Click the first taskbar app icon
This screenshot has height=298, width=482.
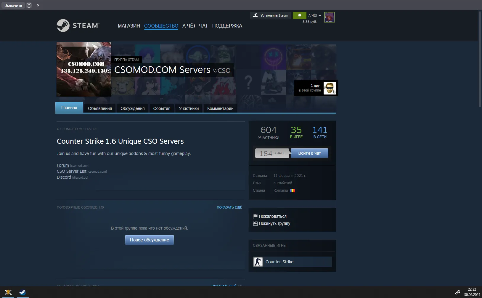pos(8,292)
